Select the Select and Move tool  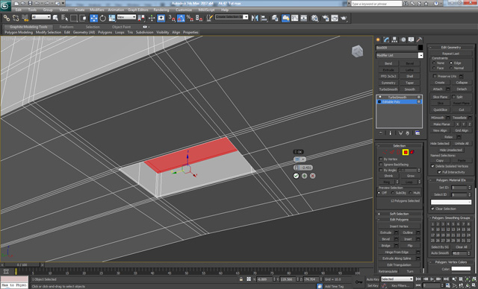tap(94, 18)
